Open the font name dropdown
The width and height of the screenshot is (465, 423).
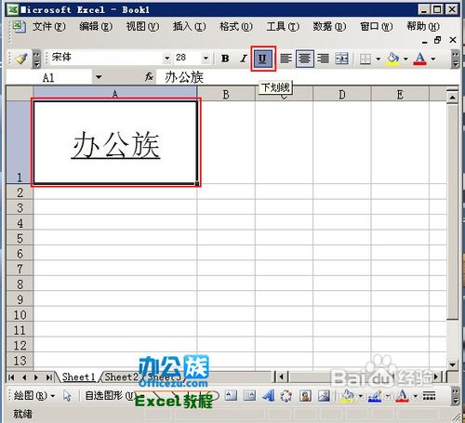166,58
